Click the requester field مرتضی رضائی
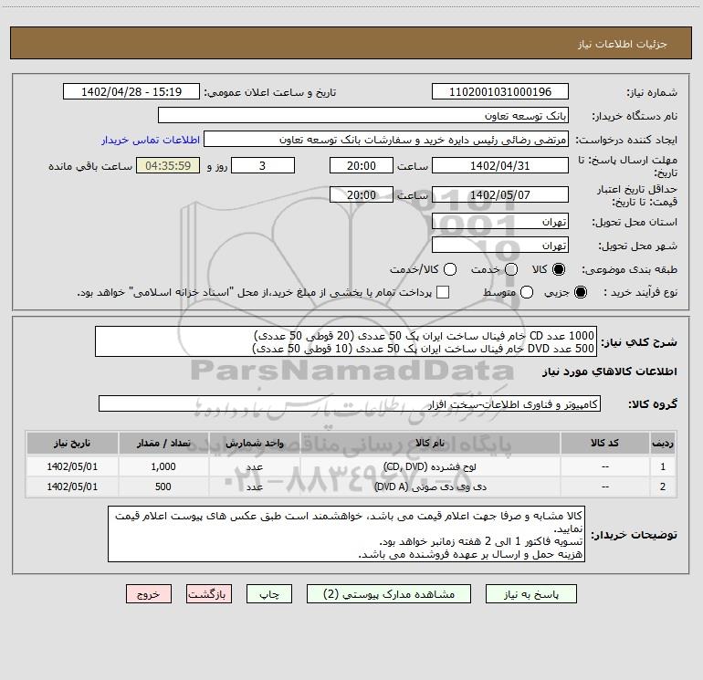The width and height of the screenshot is (703, 680). point(386,139)
